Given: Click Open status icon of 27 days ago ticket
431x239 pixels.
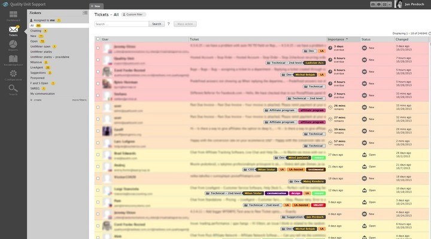Looking at the screenshot, I should (x=364, y=155).
